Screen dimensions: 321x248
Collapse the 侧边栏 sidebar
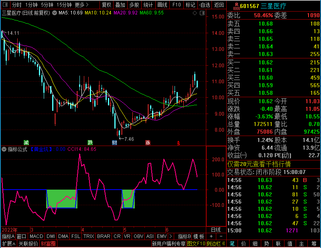pyautogui.click(x=216, y=244)
